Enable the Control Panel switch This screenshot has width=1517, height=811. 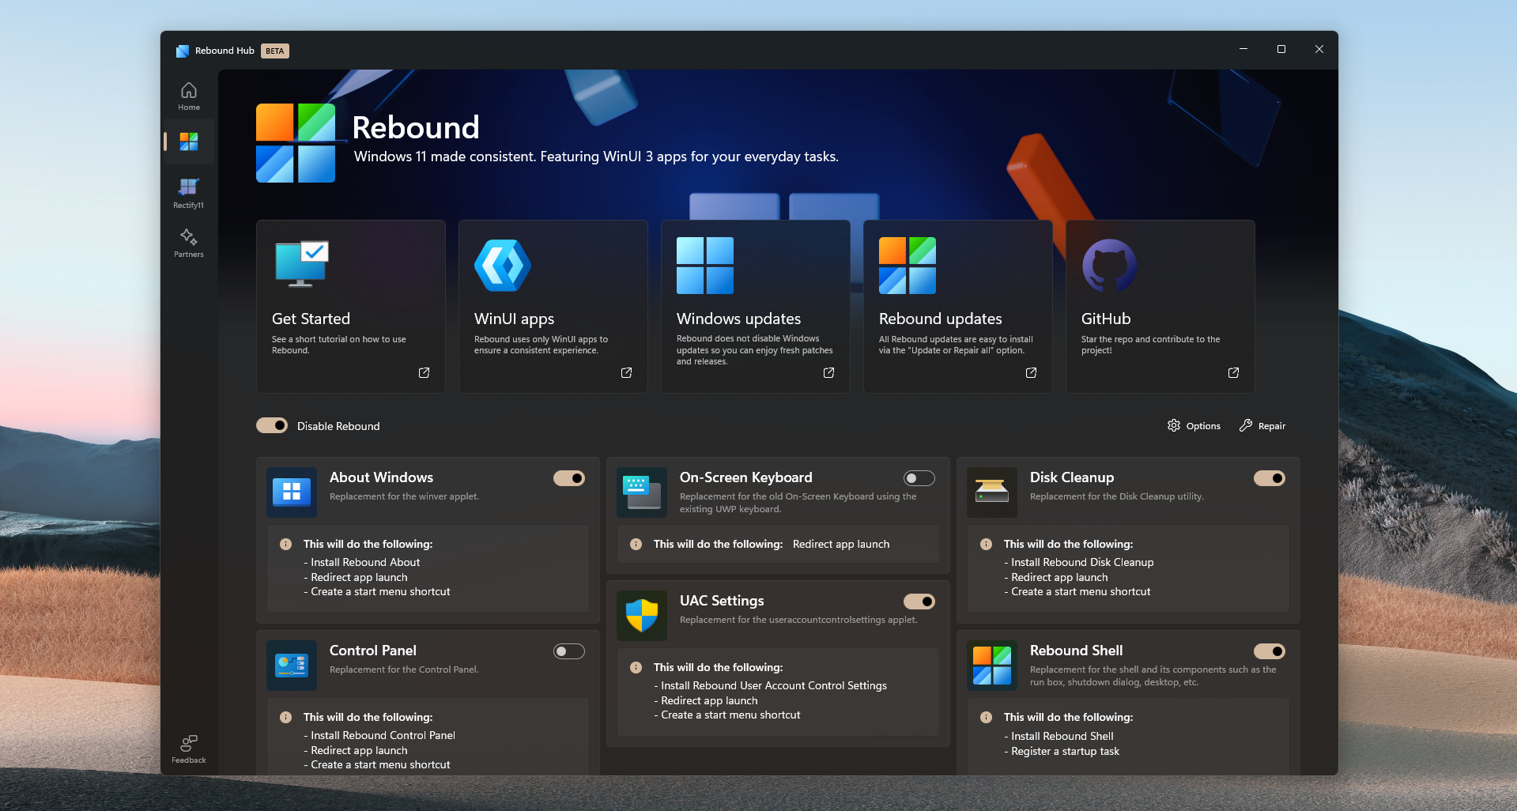[569, 651]
